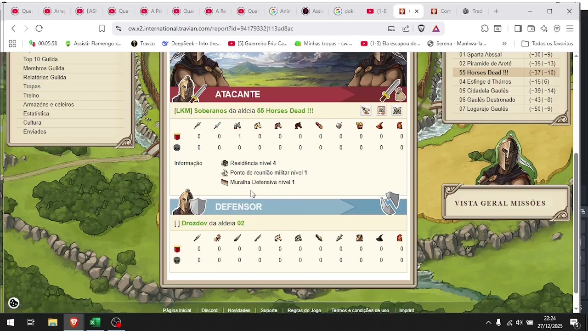This screenshot has width=588, height=331.
Task: Click the attacker's red-hat settler unit icon
Action: click(379, 126)
